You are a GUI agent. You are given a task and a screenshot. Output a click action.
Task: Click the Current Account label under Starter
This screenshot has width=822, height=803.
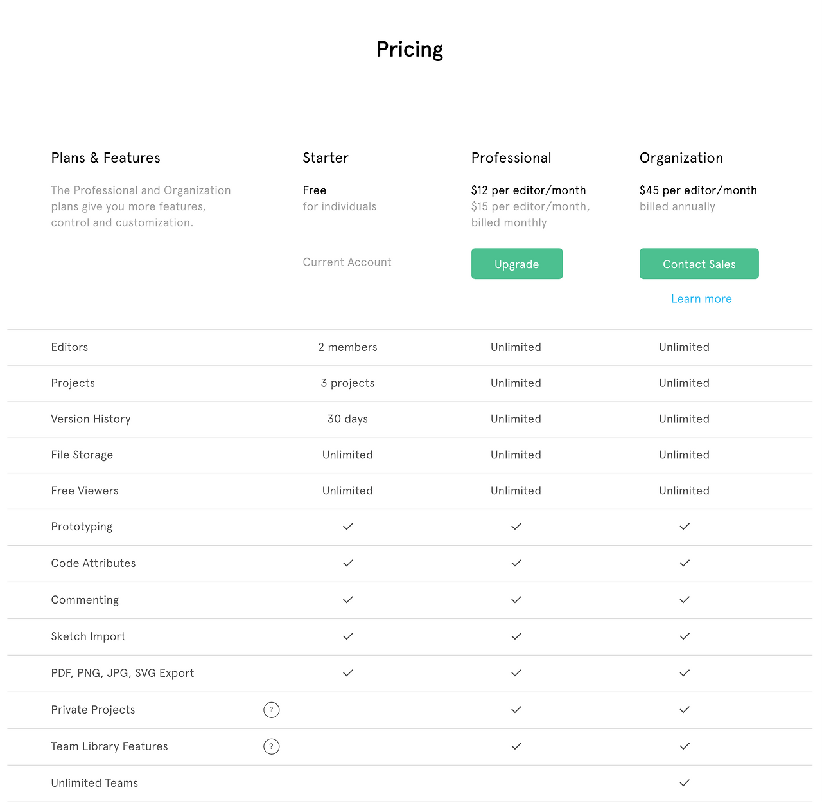(x=347, y=262)
